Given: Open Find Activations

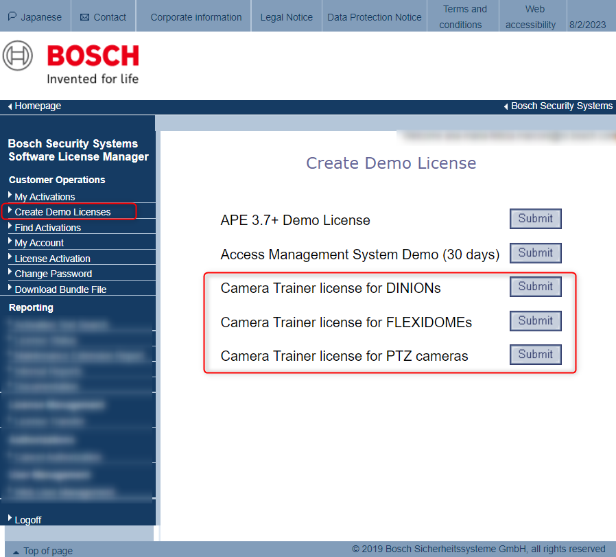Looking at the screenshot, I should (x=47, y=228).
